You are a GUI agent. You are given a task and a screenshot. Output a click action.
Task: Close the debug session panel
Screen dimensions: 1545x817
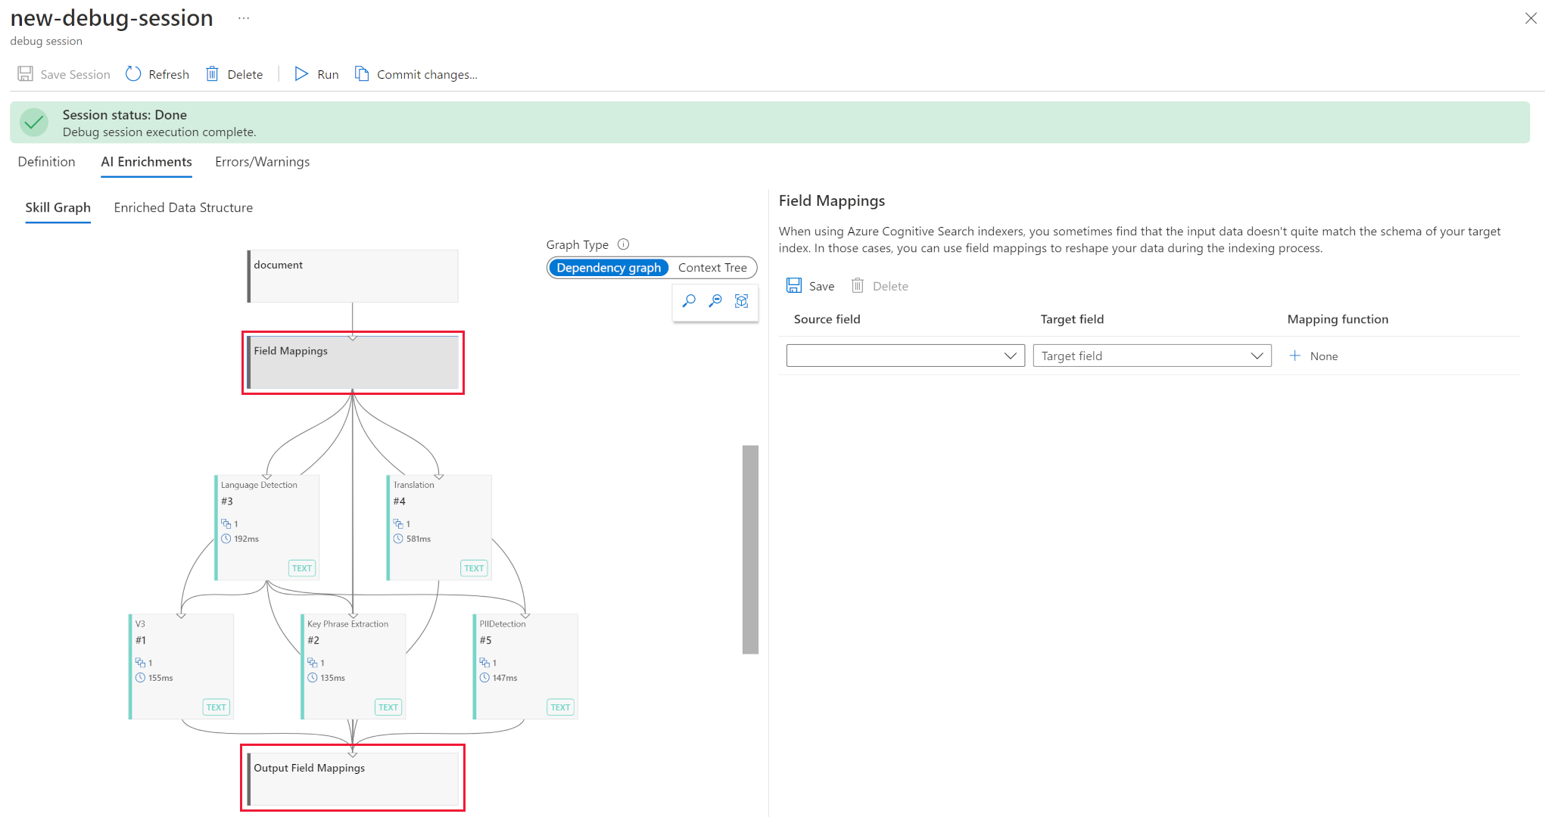click(x=1531, y=18)
